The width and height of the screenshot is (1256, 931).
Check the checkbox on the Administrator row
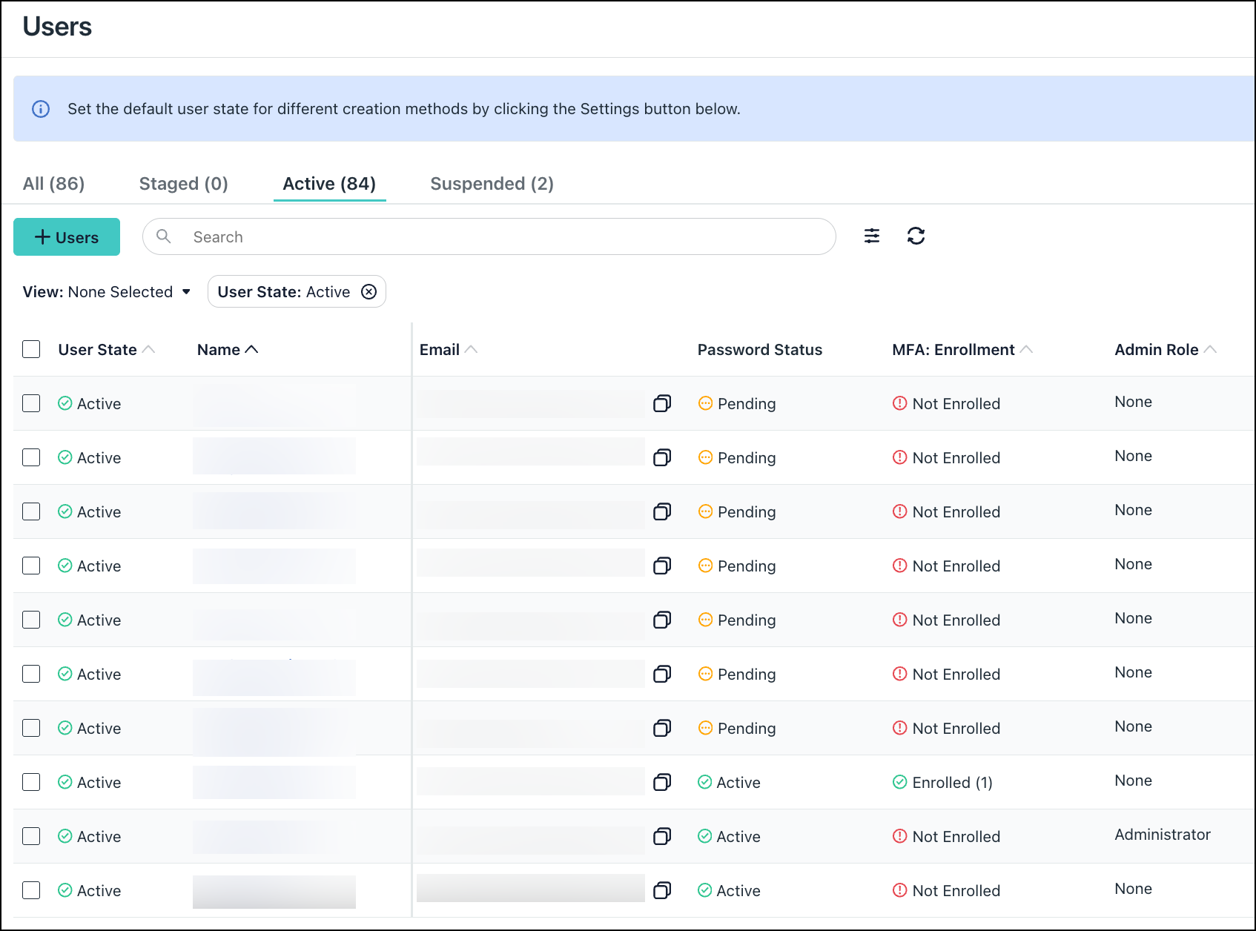click(31, 836)
